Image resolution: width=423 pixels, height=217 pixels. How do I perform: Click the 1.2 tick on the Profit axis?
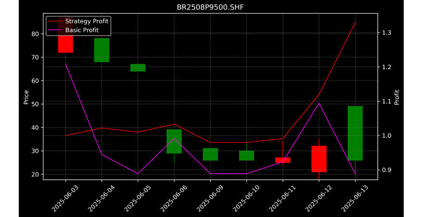(386, 67)
